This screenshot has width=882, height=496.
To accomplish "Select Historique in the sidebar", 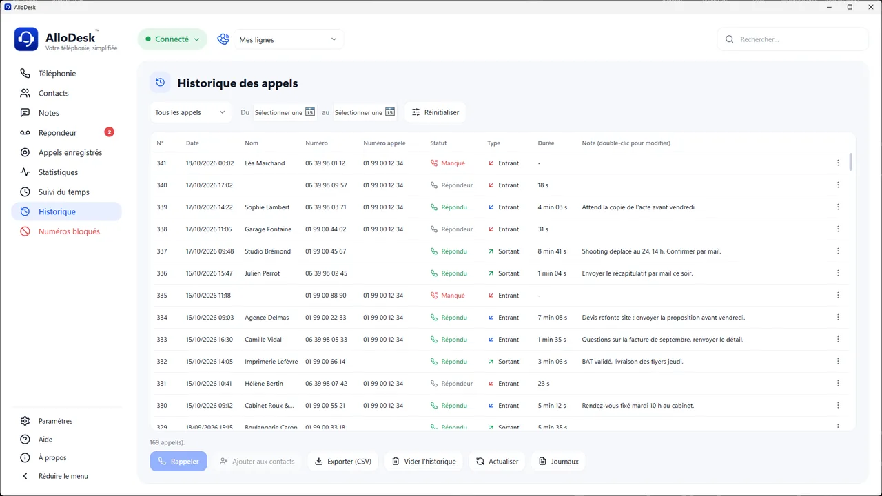I will point(66,211).
